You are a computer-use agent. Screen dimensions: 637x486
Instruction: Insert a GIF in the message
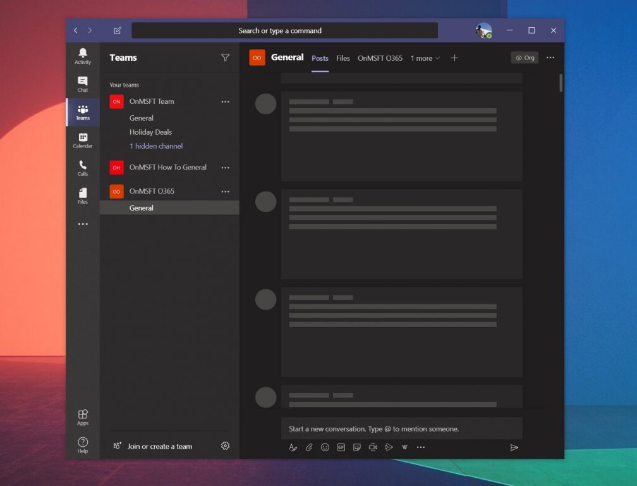click(x=341, y=447)
